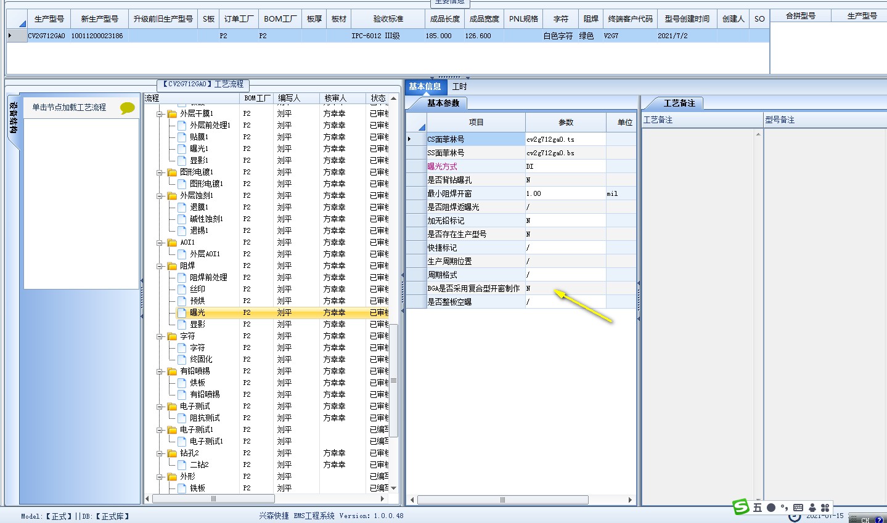This screenshot has width=887, height=523.
Task: Collapse the 外层干膜1 tree node
Action: 160,114
